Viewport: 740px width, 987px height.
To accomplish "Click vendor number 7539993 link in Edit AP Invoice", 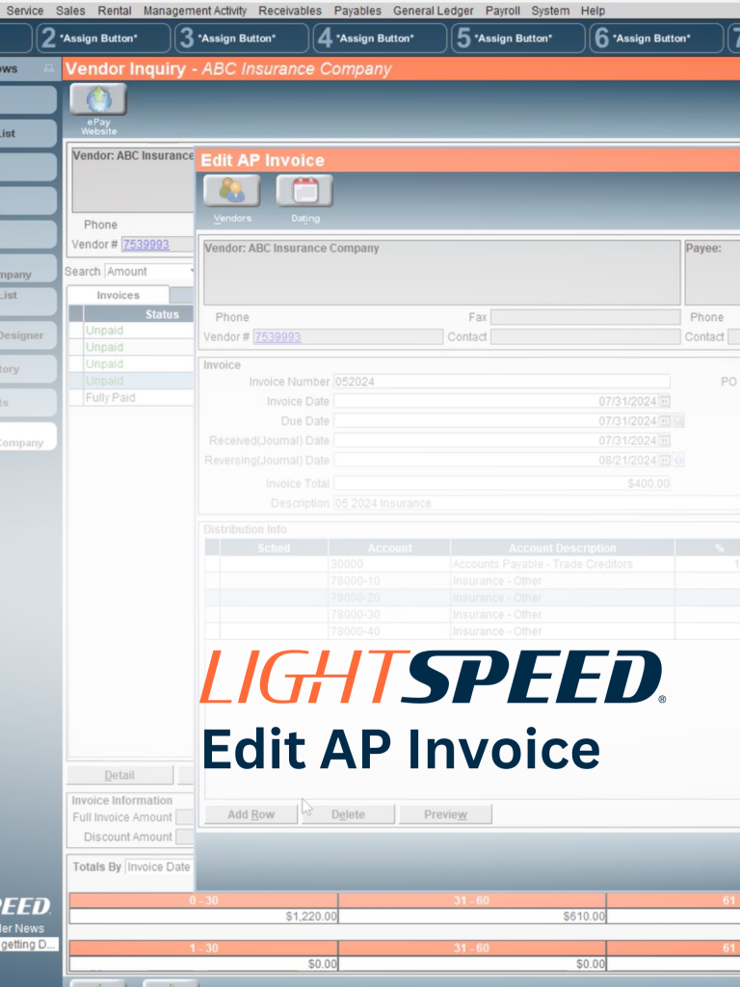I will [x=277, y=337].
